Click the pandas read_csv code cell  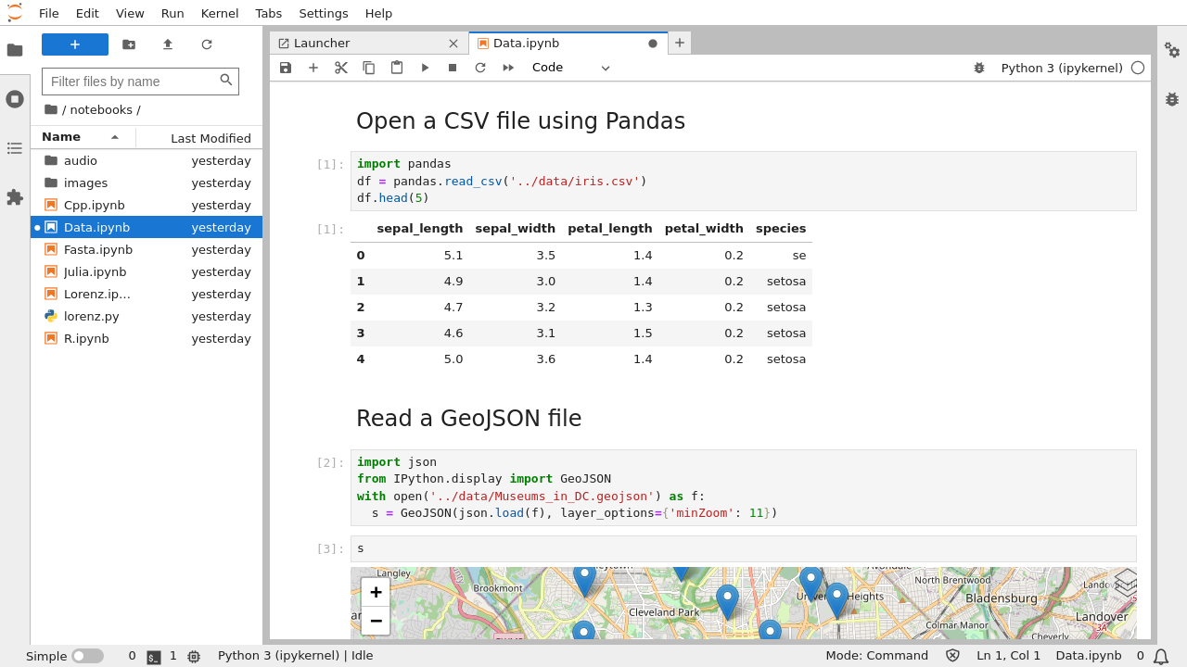tap(743, 181)
